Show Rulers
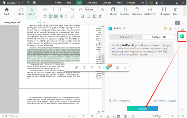The height and width of the screenshot is (118, 187). coord(176,11)
